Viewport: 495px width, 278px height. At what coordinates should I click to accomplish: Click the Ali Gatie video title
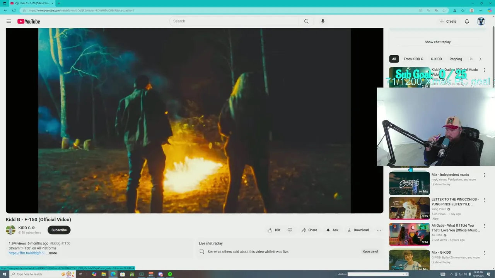click(456, 228)
